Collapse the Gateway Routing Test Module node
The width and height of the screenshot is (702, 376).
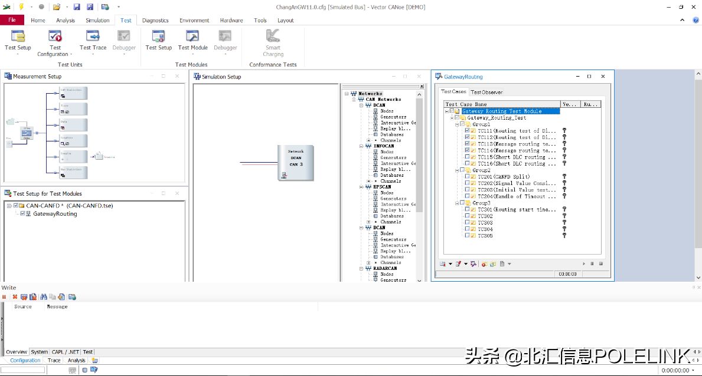point(447,111)
